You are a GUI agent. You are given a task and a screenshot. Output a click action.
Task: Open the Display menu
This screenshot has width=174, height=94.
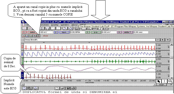55,25
